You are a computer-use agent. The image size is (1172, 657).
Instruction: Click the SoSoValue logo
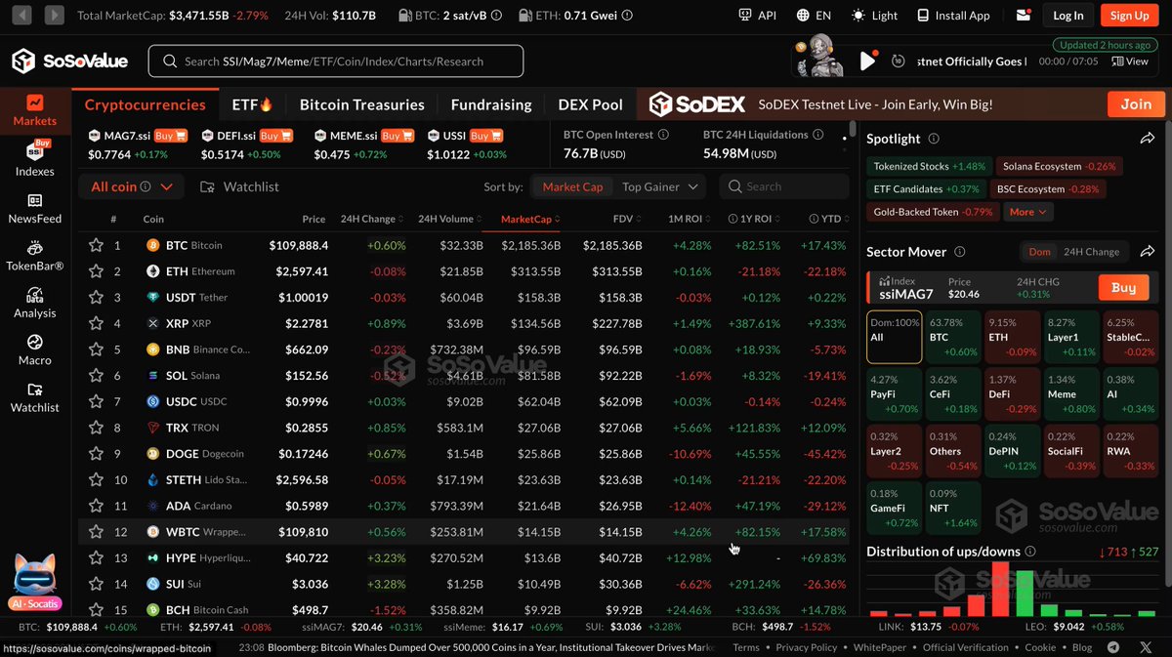pyautogui.click(x=70, y=61)
